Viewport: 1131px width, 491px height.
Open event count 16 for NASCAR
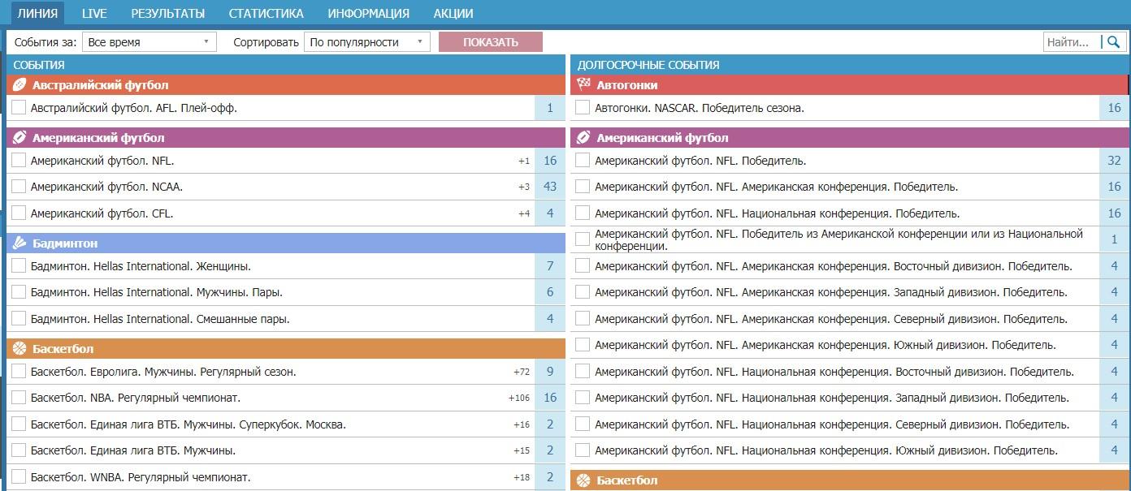click(1114, 107)
